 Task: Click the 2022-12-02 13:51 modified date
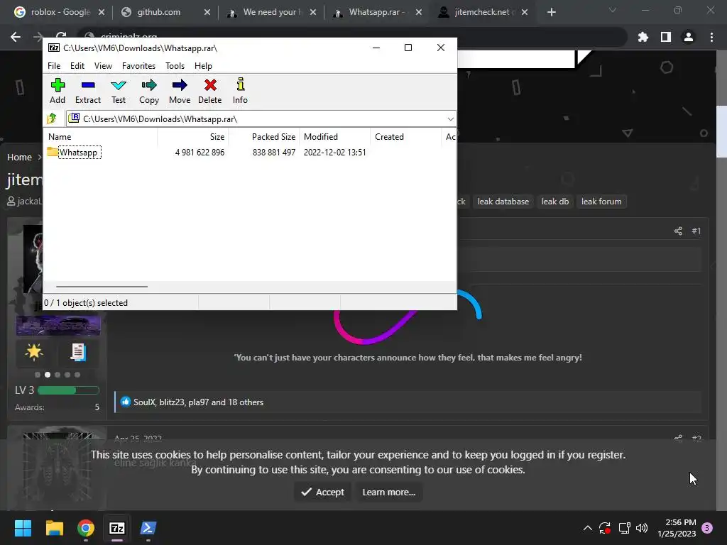point(335,153)
